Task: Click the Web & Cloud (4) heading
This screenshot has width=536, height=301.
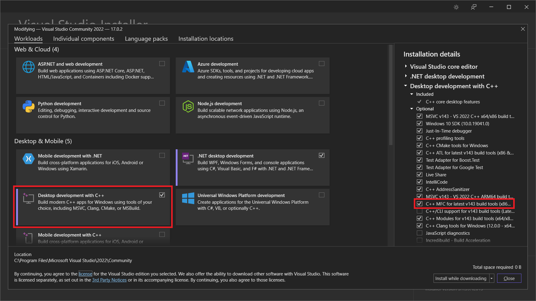Action: 37,49
